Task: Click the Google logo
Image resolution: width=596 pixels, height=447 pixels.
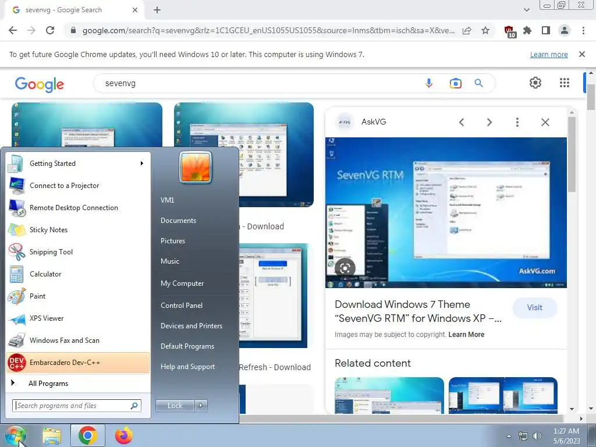Action: point(40,84)
